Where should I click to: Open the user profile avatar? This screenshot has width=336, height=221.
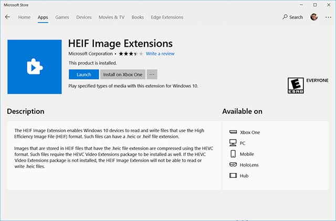[314, 17]
